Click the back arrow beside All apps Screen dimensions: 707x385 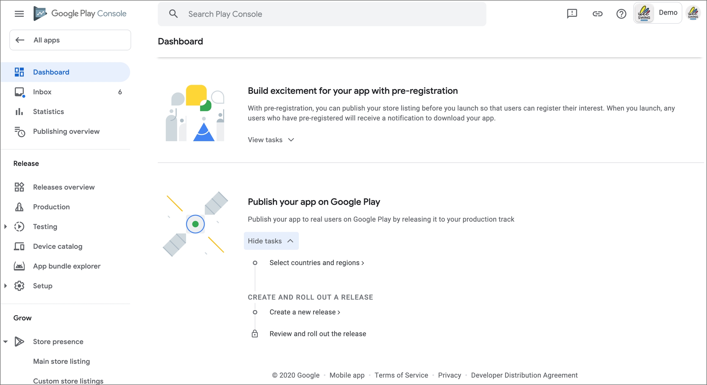(20, 40)
